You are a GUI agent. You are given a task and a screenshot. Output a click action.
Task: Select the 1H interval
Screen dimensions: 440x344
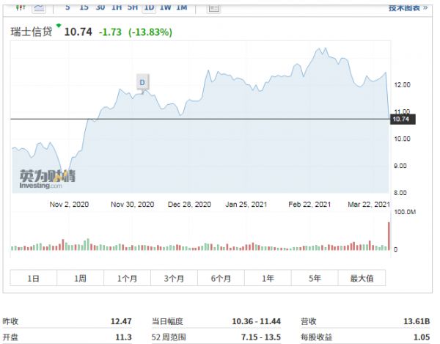click(x=117, y=7)
